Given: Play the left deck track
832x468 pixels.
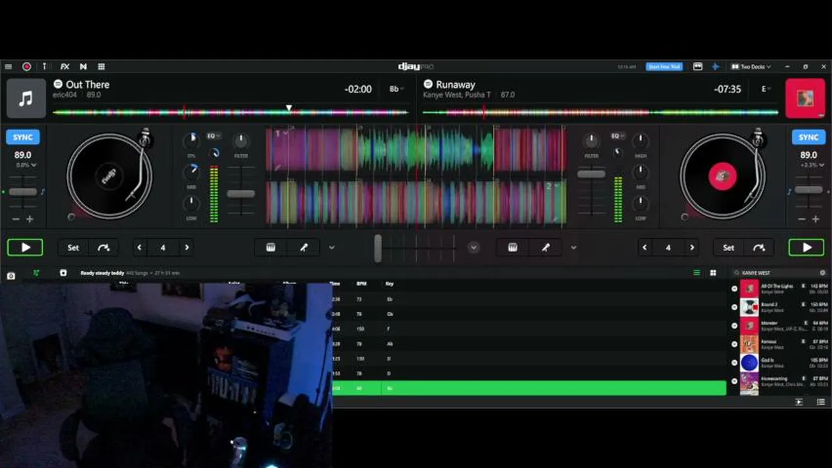Looking at the screenshot, I should [25, 248].
